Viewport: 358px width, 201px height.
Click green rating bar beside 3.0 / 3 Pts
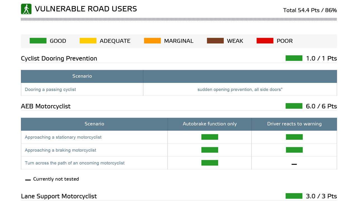coord(294,196)
